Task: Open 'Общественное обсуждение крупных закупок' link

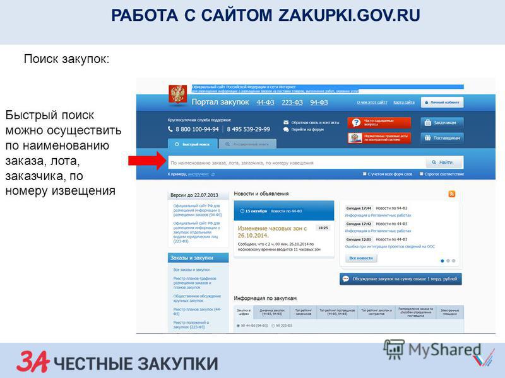Action: (x=197, y=298)
